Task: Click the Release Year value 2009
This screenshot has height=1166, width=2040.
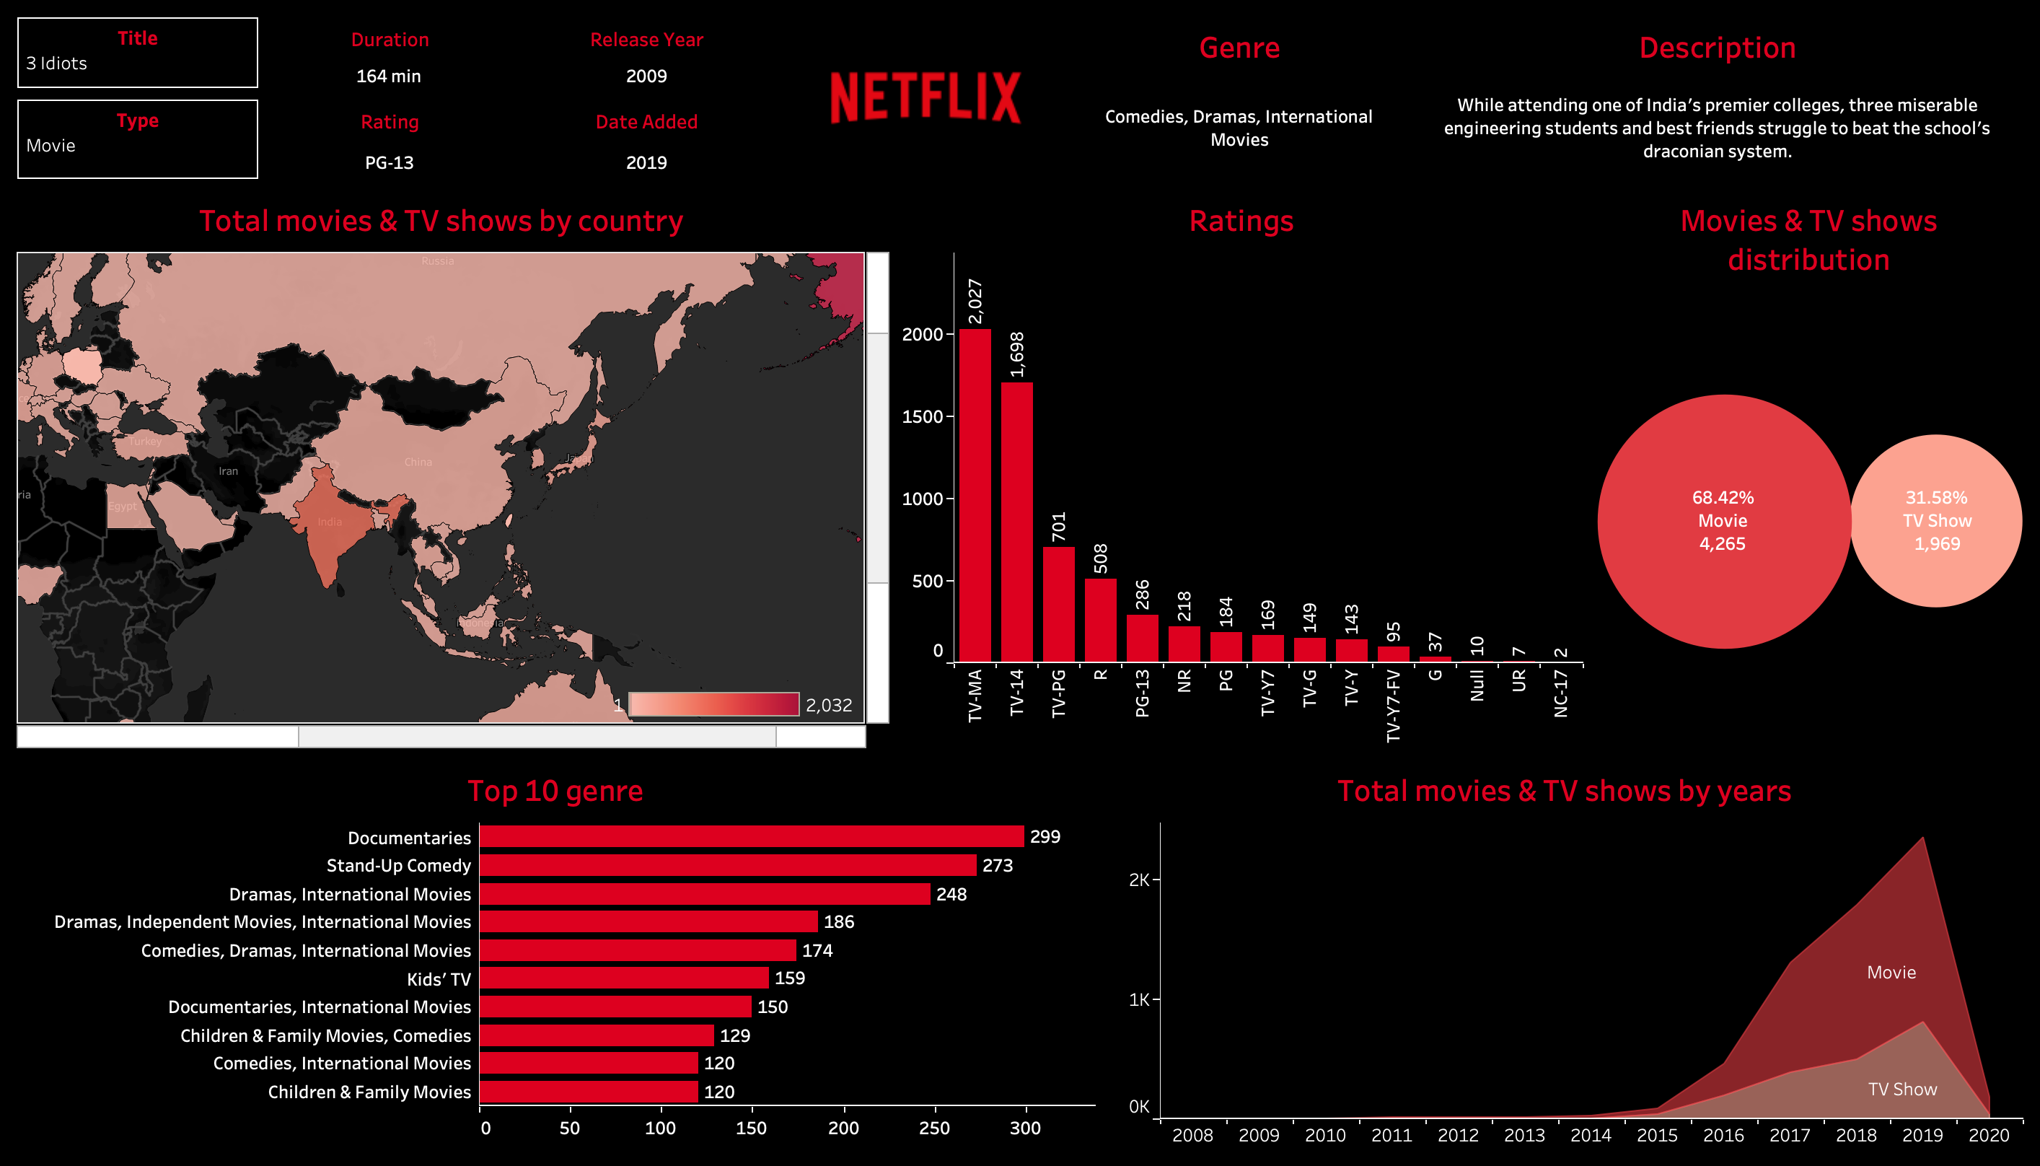Action: tap(646, 76)
